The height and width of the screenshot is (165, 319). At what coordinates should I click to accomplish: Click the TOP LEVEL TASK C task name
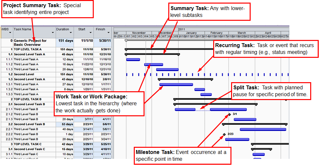click(28, 144)
